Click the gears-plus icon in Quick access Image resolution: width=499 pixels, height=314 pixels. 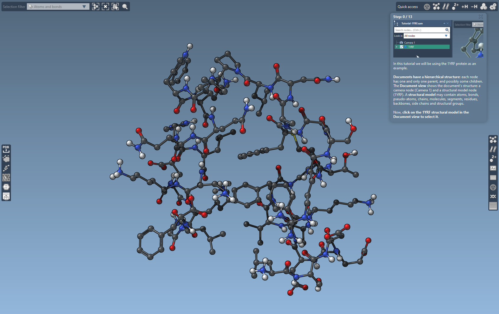click(x=493, y=6)
